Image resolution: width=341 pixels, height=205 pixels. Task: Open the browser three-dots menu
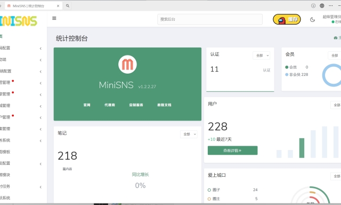[x=331, y=6]
